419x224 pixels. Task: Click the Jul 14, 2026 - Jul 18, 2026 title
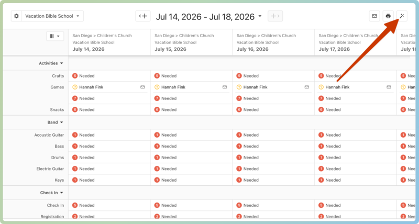(x=205, y=17)
